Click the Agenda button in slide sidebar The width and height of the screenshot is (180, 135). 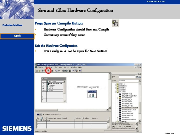coord(17,36)
